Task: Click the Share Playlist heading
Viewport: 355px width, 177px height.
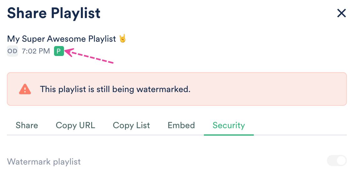Action: (54, 13)
